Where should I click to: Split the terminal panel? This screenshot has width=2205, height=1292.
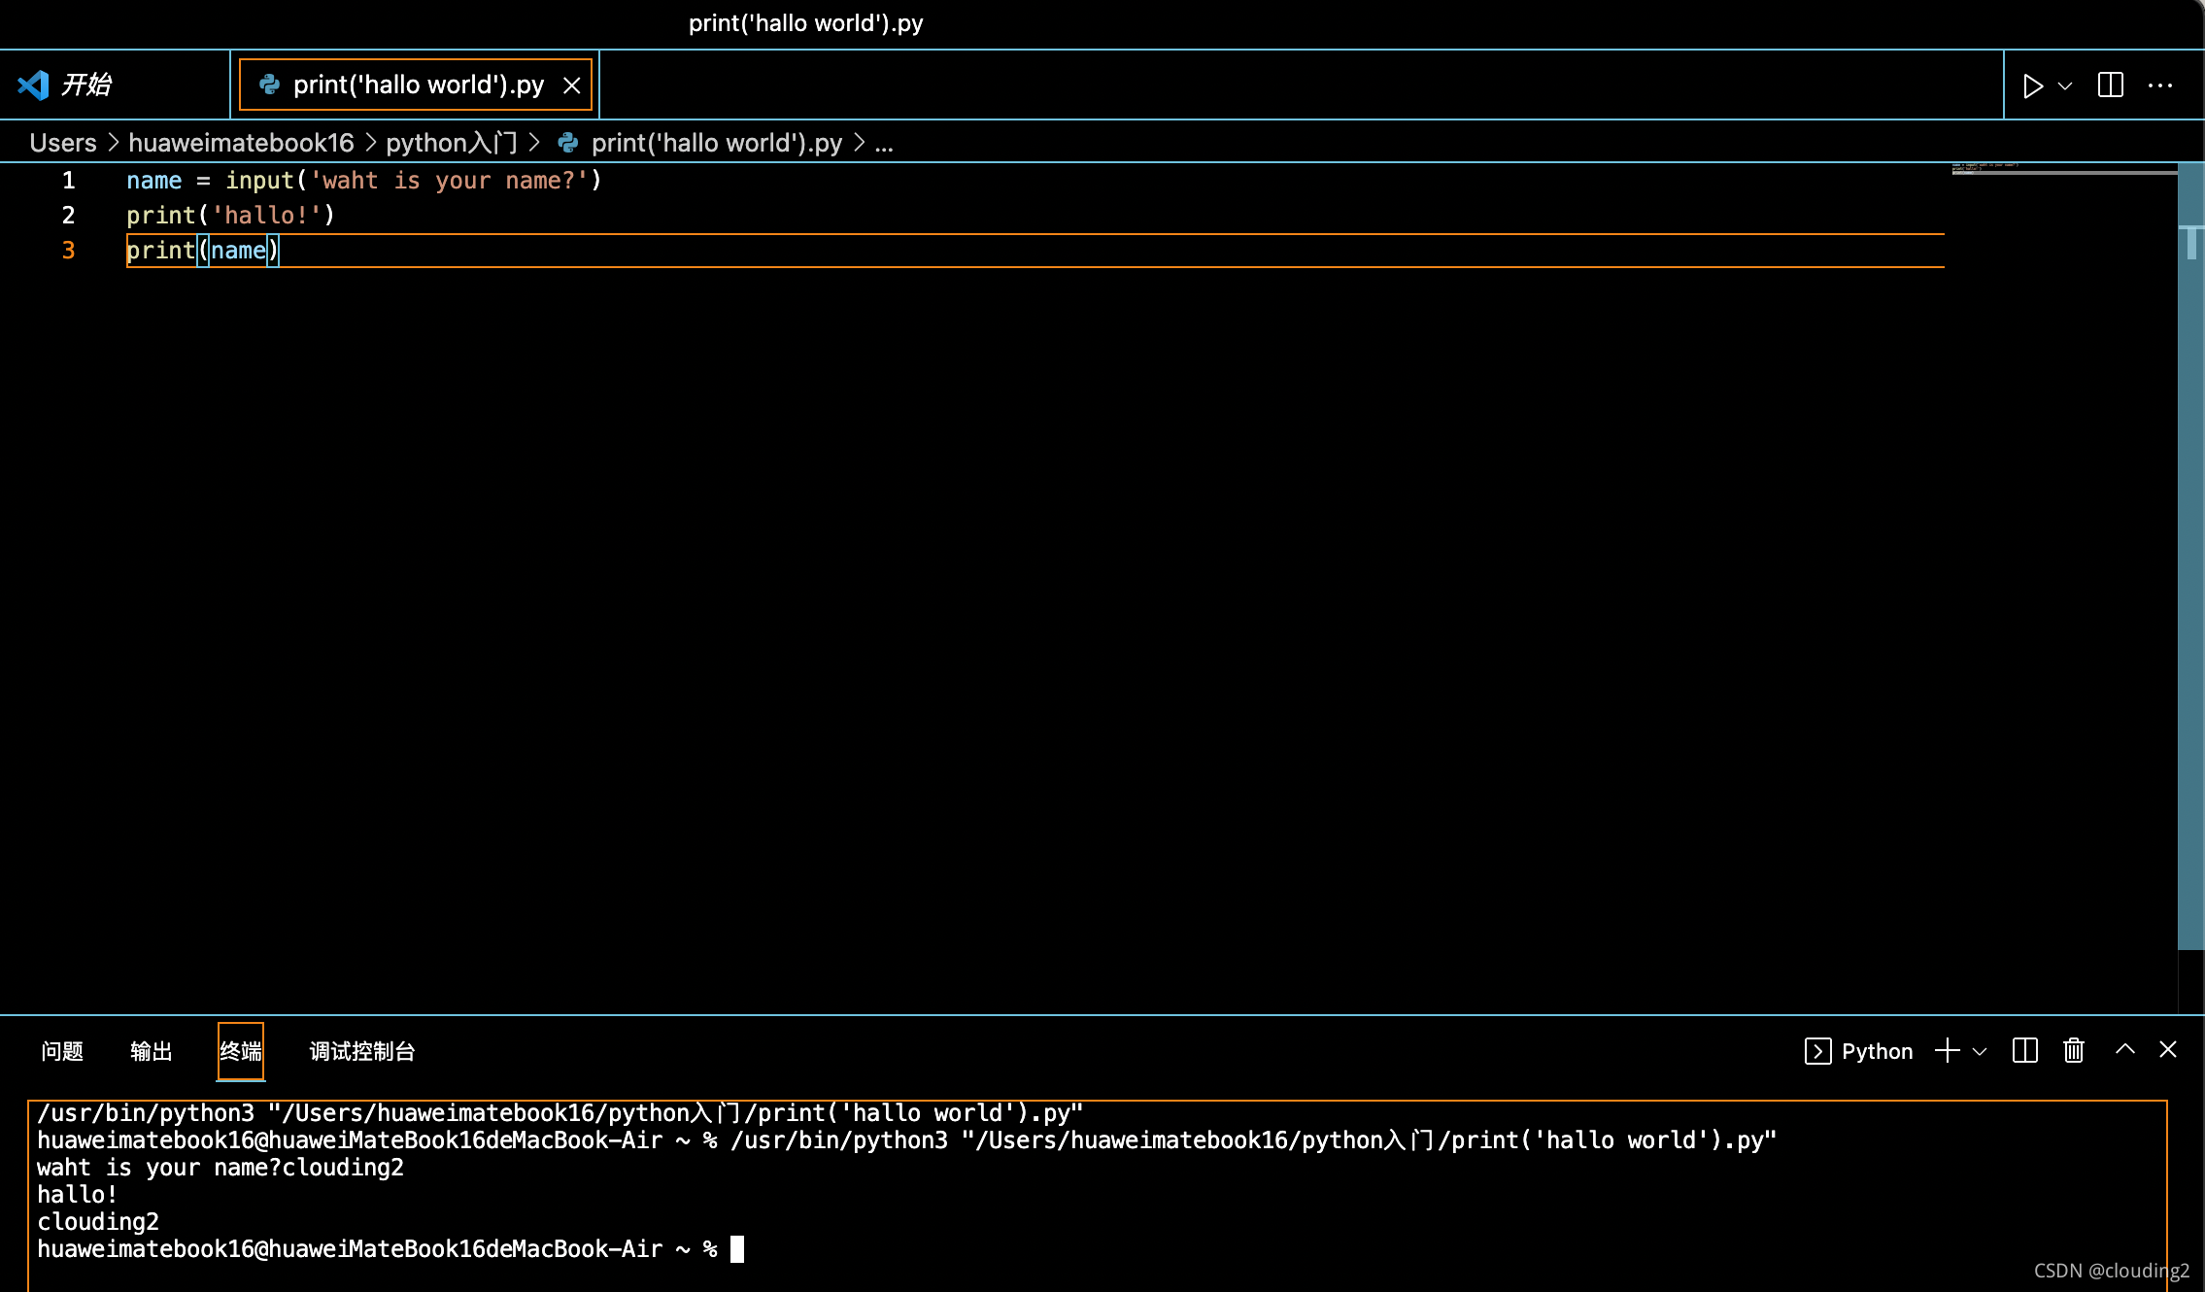[x=2025, y=1050]
